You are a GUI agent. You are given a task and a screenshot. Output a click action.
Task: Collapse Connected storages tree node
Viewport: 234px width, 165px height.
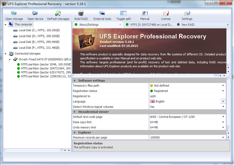(x=5, y=54)
